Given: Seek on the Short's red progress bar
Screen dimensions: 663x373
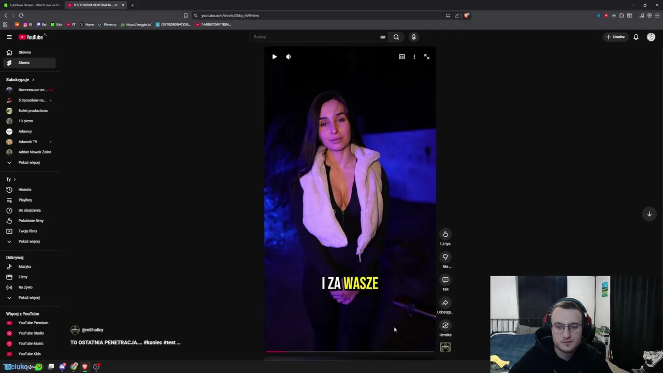Looking at the screenshot, I should (350, 351).
